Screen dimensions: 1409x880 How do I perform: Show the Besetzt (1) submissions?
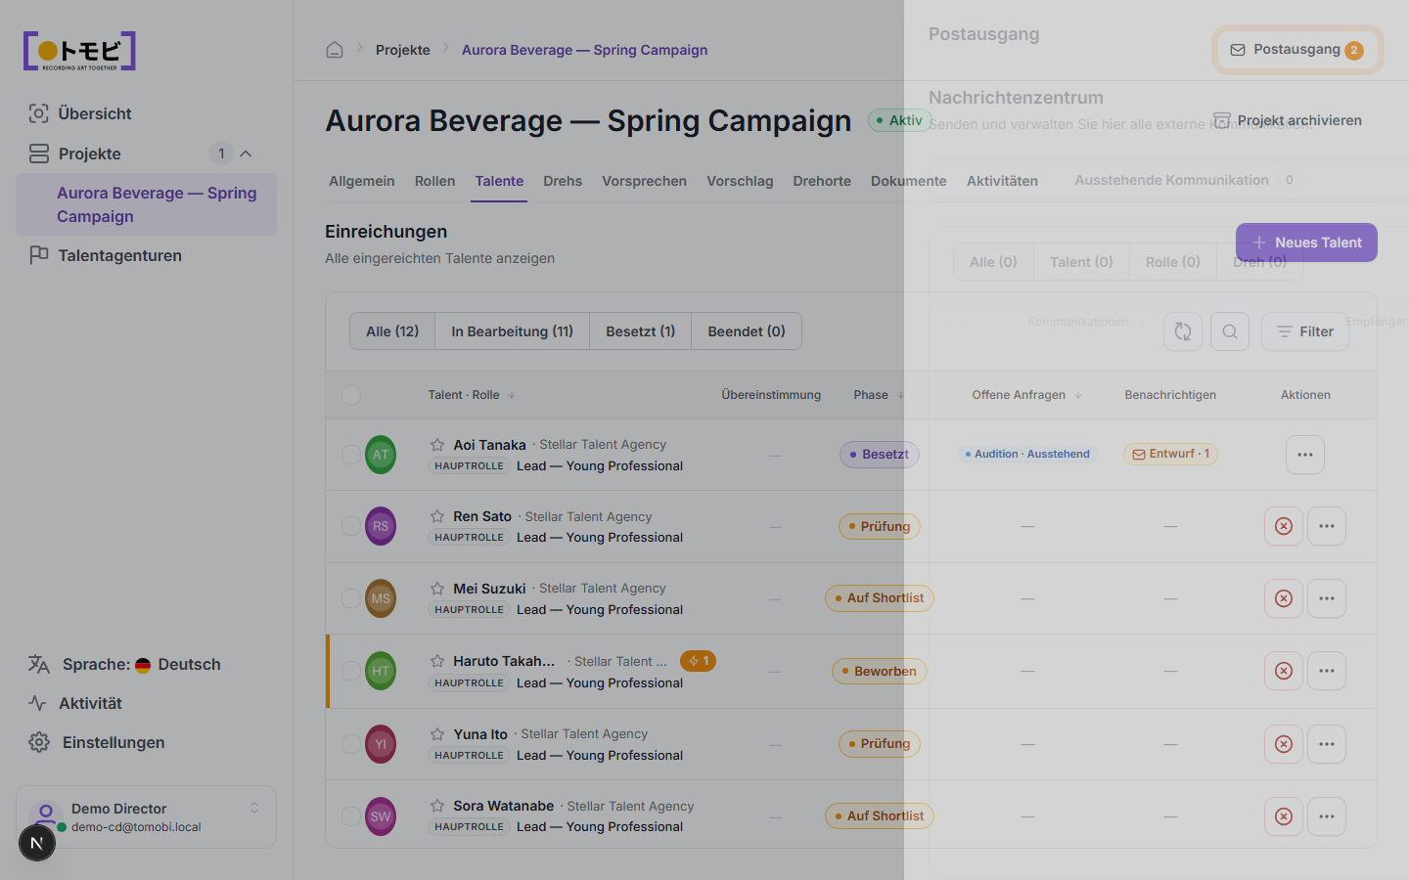click(640, 331)
